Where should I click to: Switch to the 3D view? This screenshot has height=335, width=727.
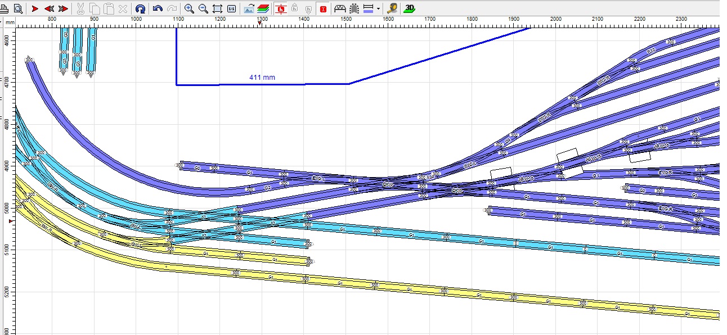410,8
